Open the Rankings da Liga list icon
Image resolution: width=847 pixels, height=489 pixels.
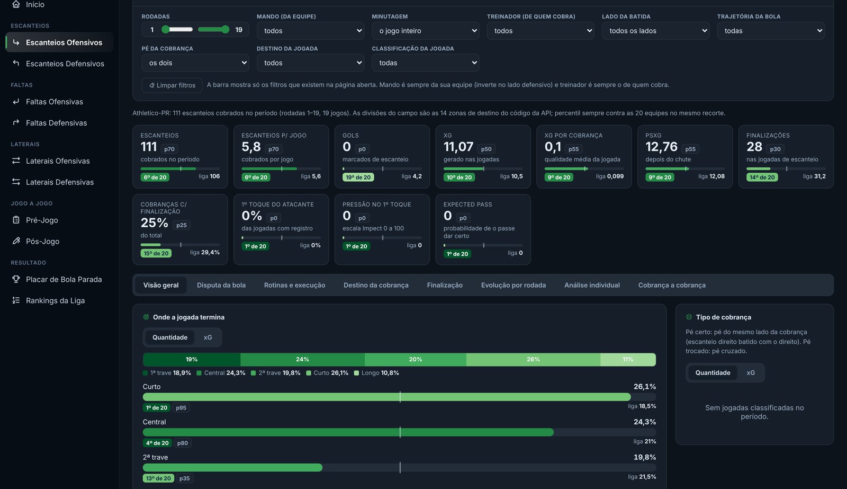tap(16, 301)
